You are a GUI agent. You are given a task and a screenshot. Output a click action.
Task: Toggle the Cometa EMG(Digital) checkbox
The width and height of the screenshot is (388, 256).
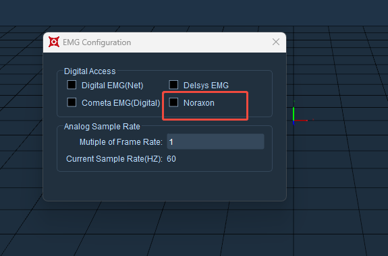click(x=72, y=102)
